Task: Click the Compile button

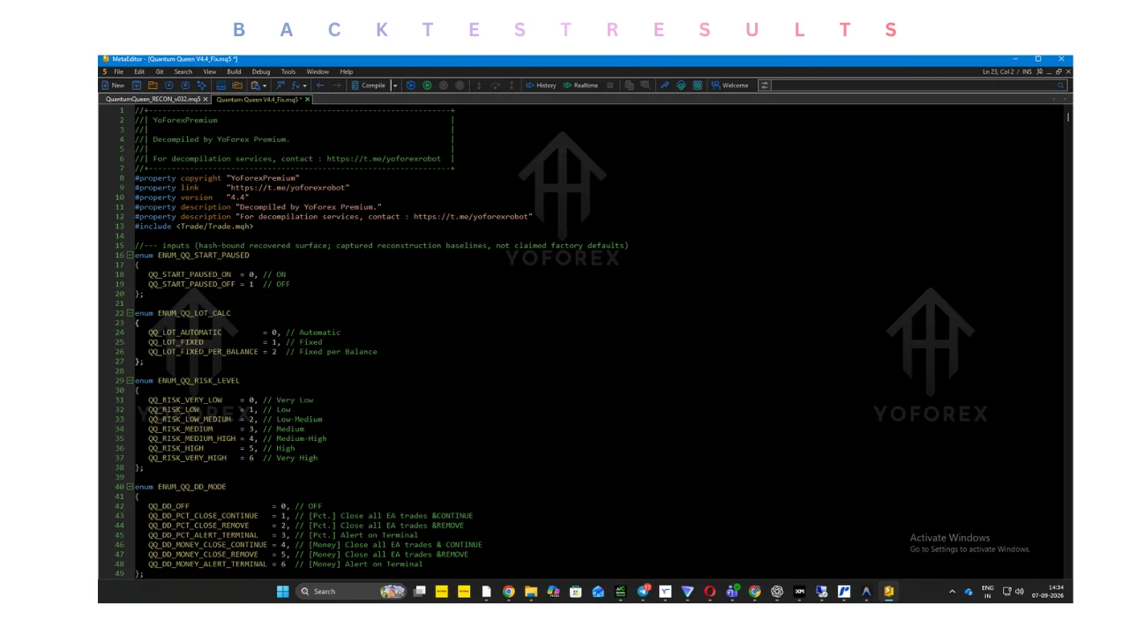Action: coord(369,86)
